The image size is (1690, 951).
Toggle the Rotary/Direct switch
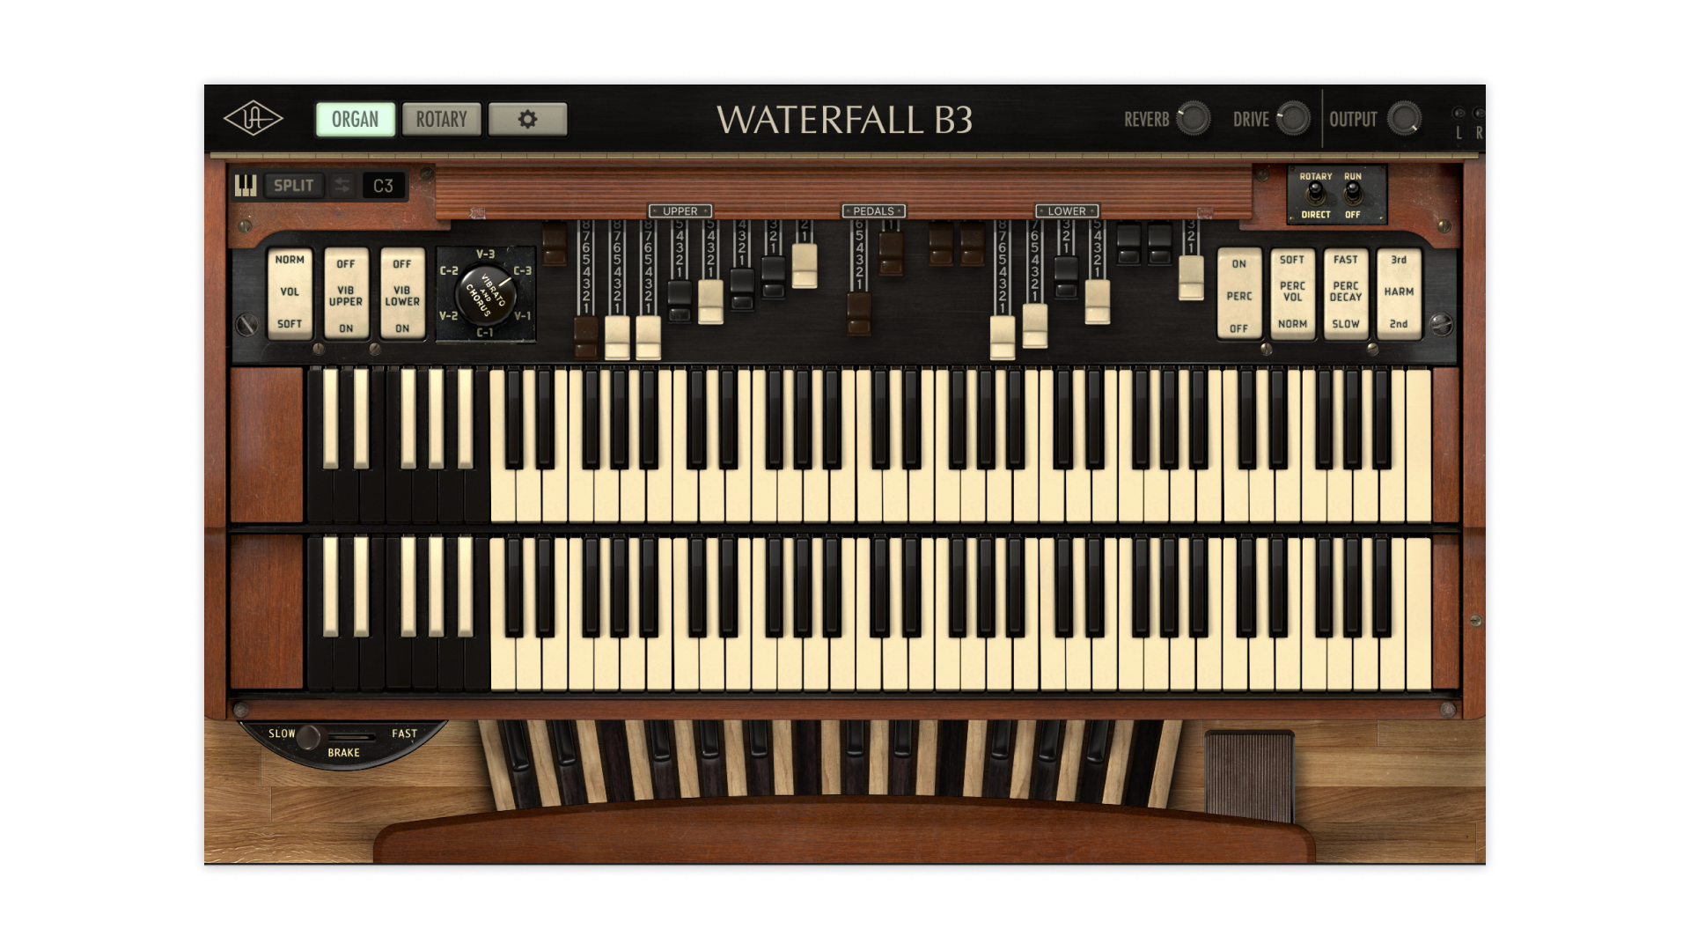pos(1315,194)
